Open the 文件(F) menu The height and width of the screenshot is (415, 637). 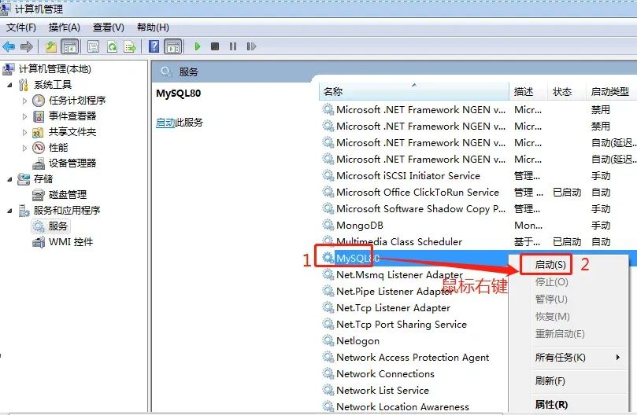point(21,28)
